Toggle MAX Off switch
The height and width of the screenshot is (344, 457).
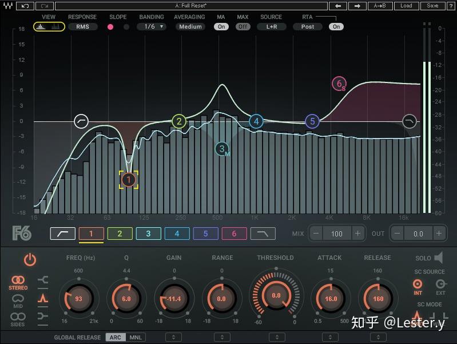[x=243, y=27]
